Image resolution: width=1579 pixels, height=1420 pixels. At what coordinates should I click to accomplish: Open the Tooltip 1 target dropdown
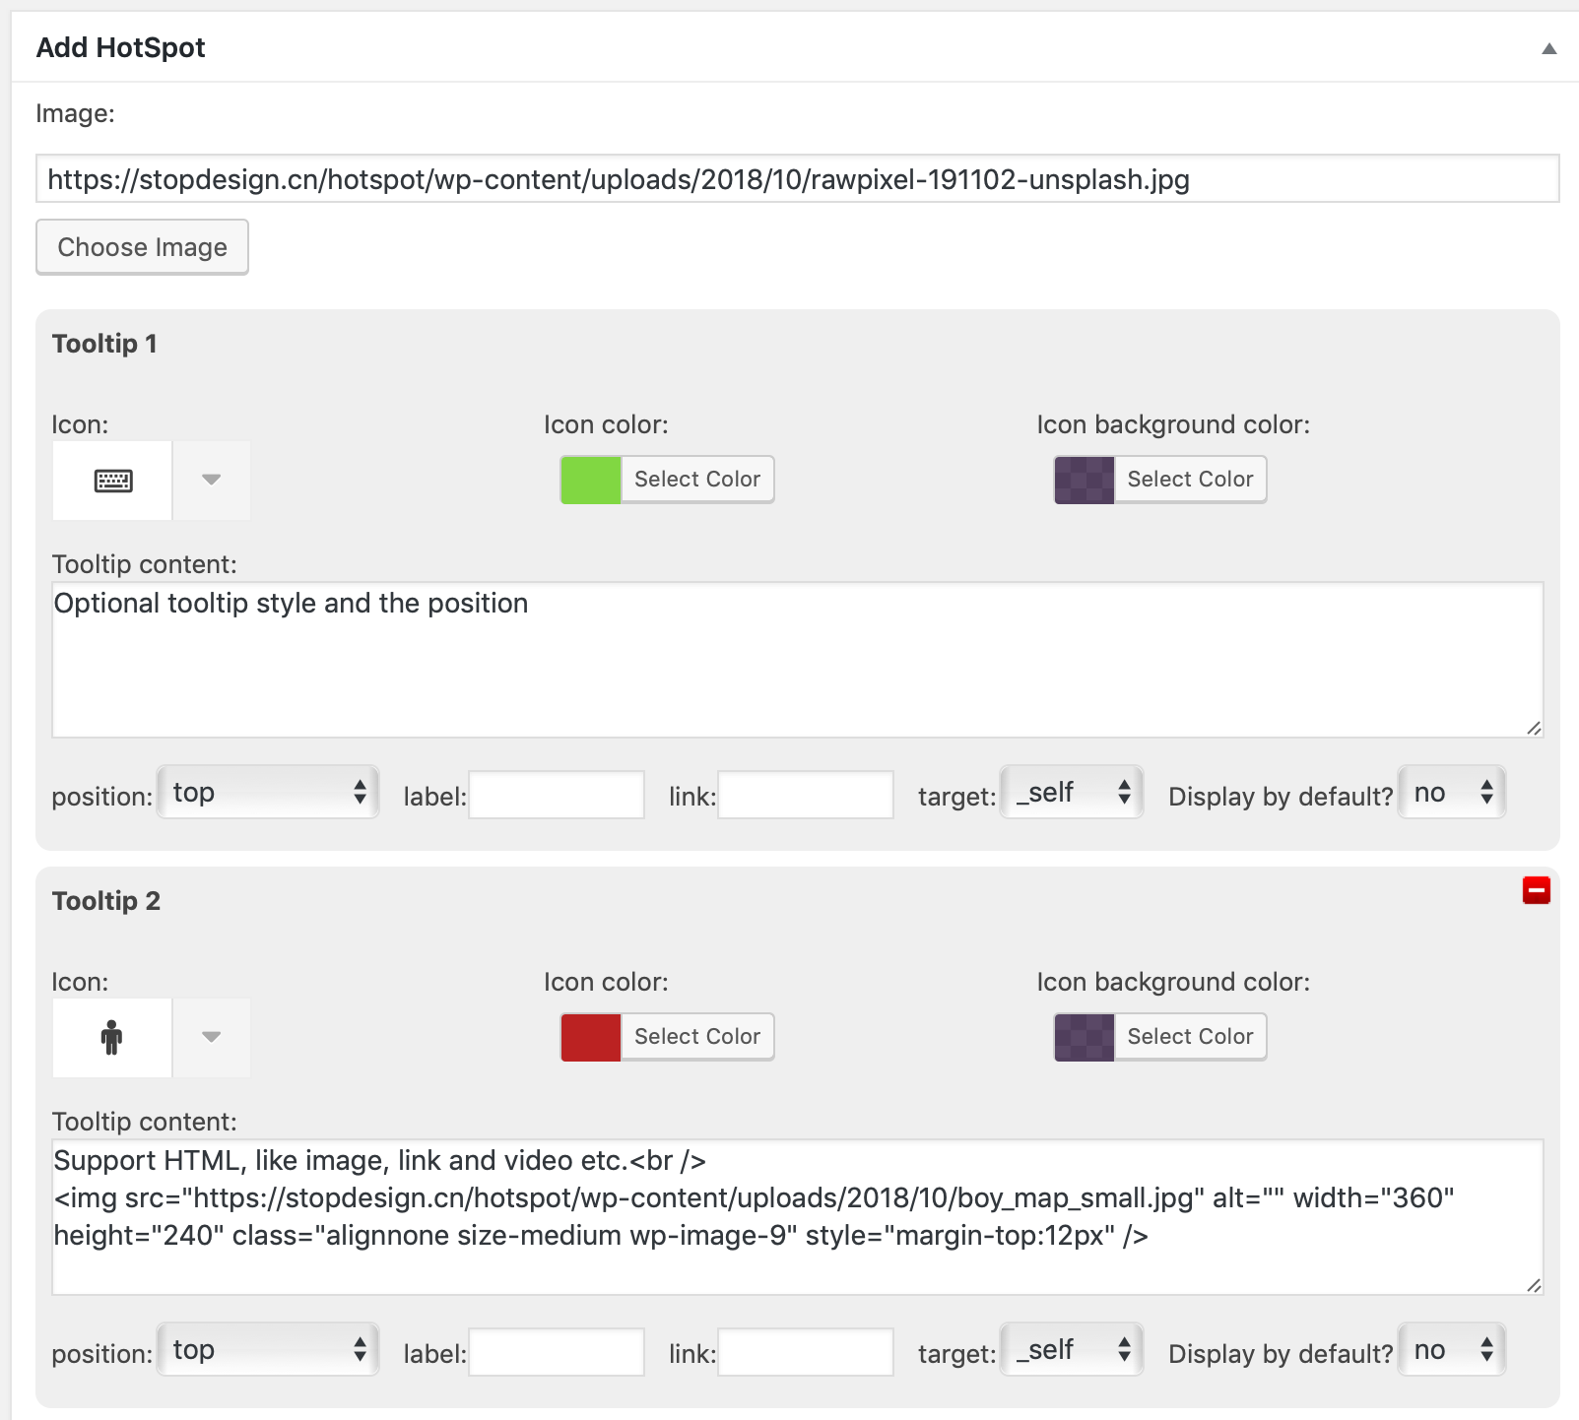(x=1072, y=792)
